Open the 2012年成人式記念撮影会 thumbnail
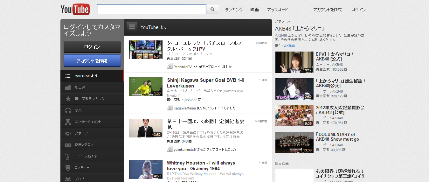This screenshot has height=182, width=429. (294, 115)
